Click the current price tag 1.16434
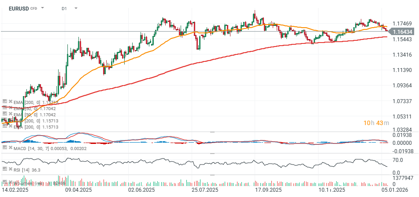419x197 pixels. click(x=402, y=32)
